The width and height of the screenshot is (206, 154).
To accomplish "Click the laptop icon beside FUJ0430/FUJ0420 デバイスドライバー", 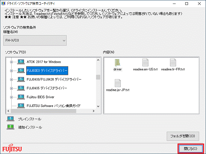I will (x=21, y=79).
